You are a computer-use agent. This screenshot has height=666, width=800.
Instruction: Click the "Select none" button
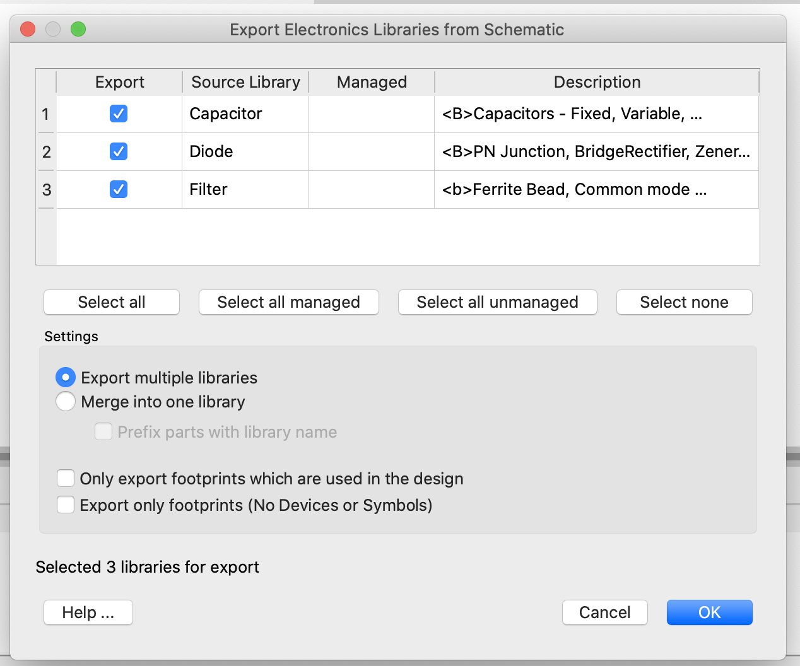684,302
